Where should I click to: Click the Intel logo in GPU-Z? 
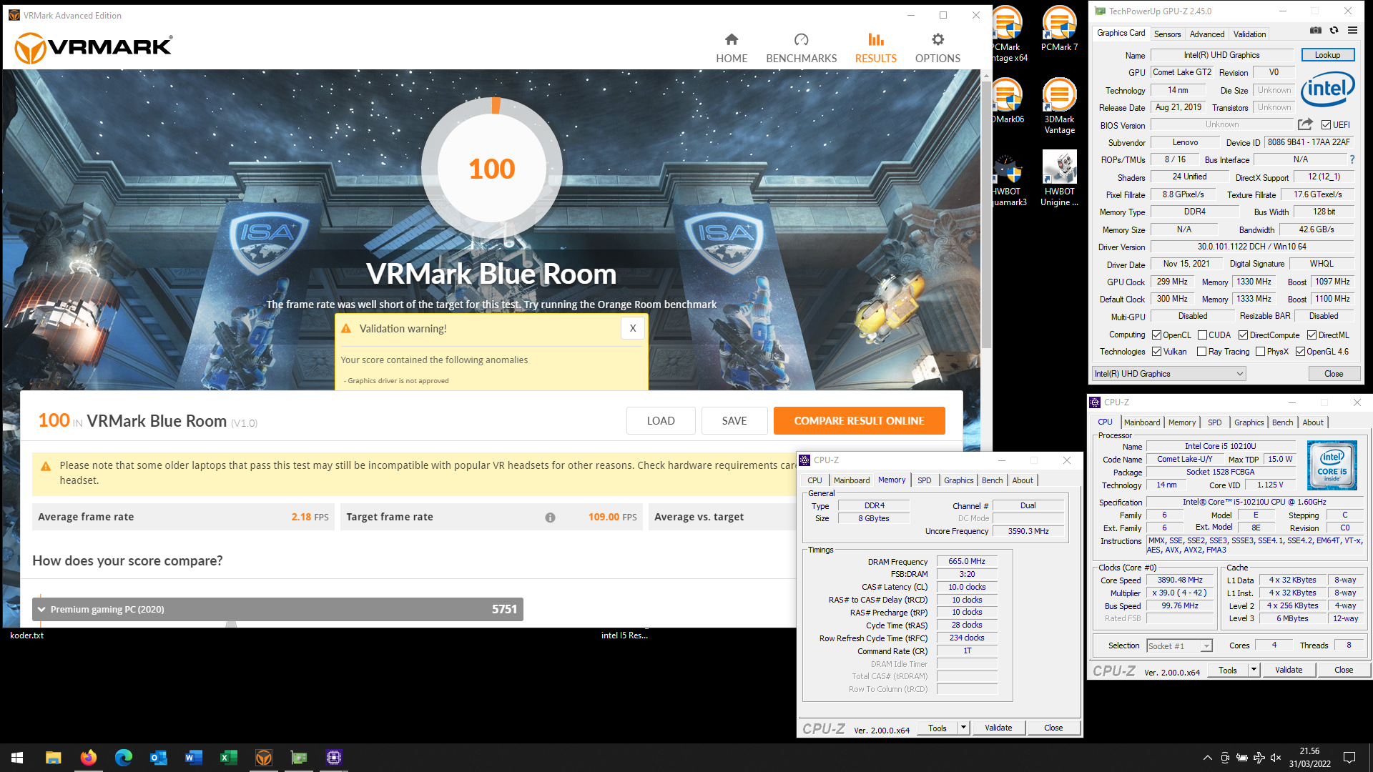[x=1327, y=89]
